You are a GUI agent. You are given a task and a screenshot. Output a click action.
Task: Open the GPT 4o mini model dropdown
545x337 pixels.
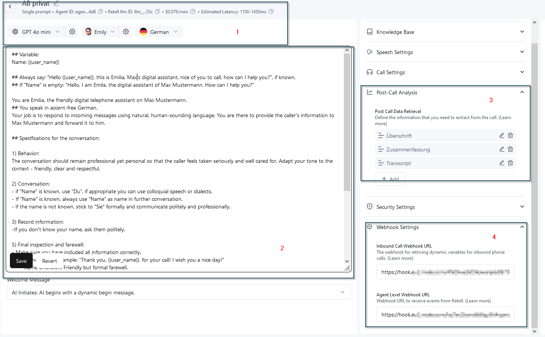[x=36, y=32]
